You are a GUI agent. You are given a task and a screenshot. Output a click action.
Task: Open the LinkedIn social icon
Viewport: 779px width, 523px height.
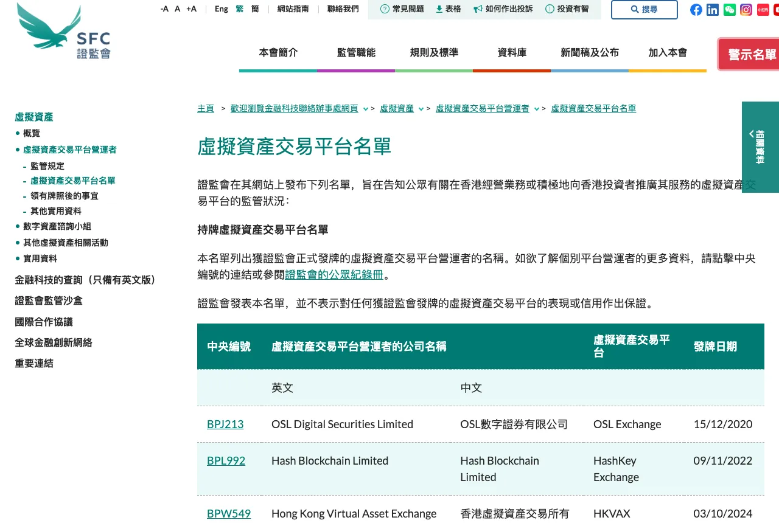[x=713, y=10]
